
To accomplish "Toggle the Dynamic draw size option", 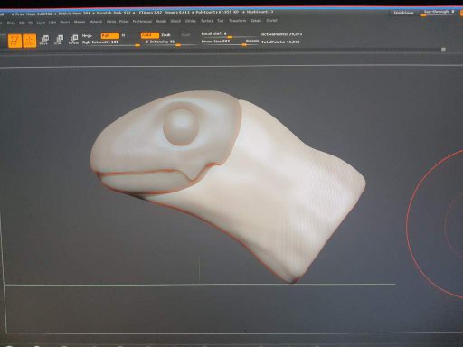I will coord(252,41).
